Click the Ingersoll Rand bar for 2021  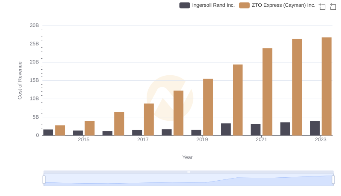point(255,130)
